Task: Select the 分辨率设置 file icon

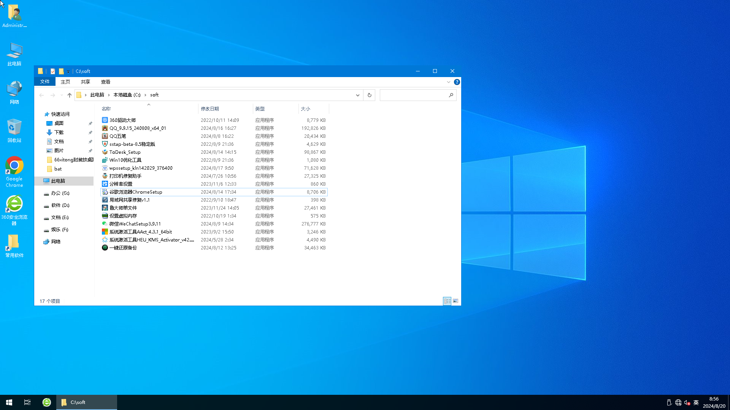Action: click(105, 184)
